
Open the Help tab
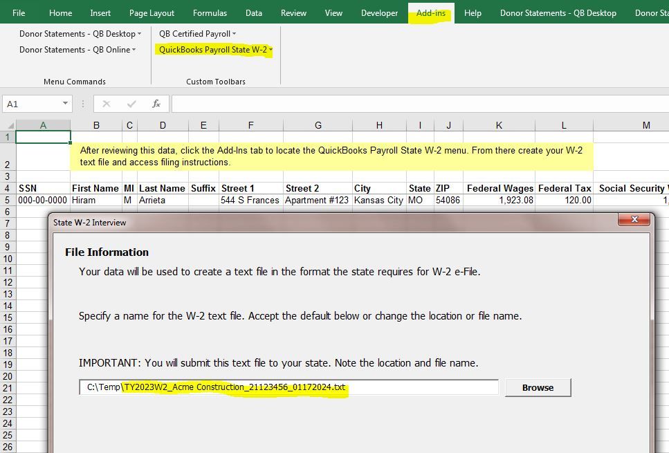473,13
